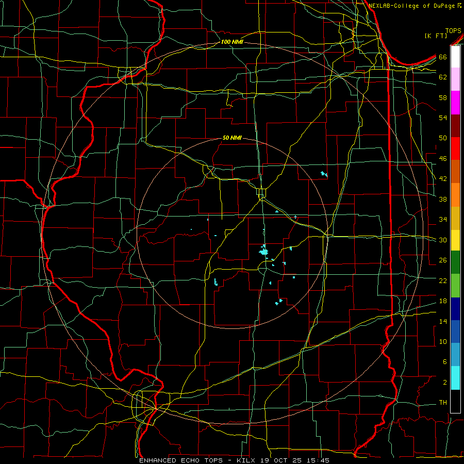This screenshot has height=464, width=464.
Task: Click the largest cyan echo blob near radar center
Action: 263,252
